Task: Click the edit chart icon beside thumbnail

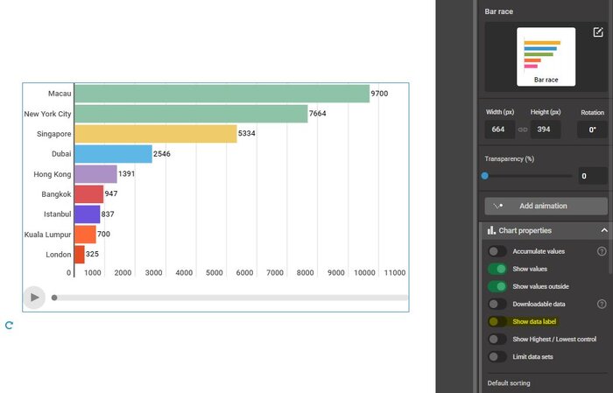Action: tap(598, 32)
